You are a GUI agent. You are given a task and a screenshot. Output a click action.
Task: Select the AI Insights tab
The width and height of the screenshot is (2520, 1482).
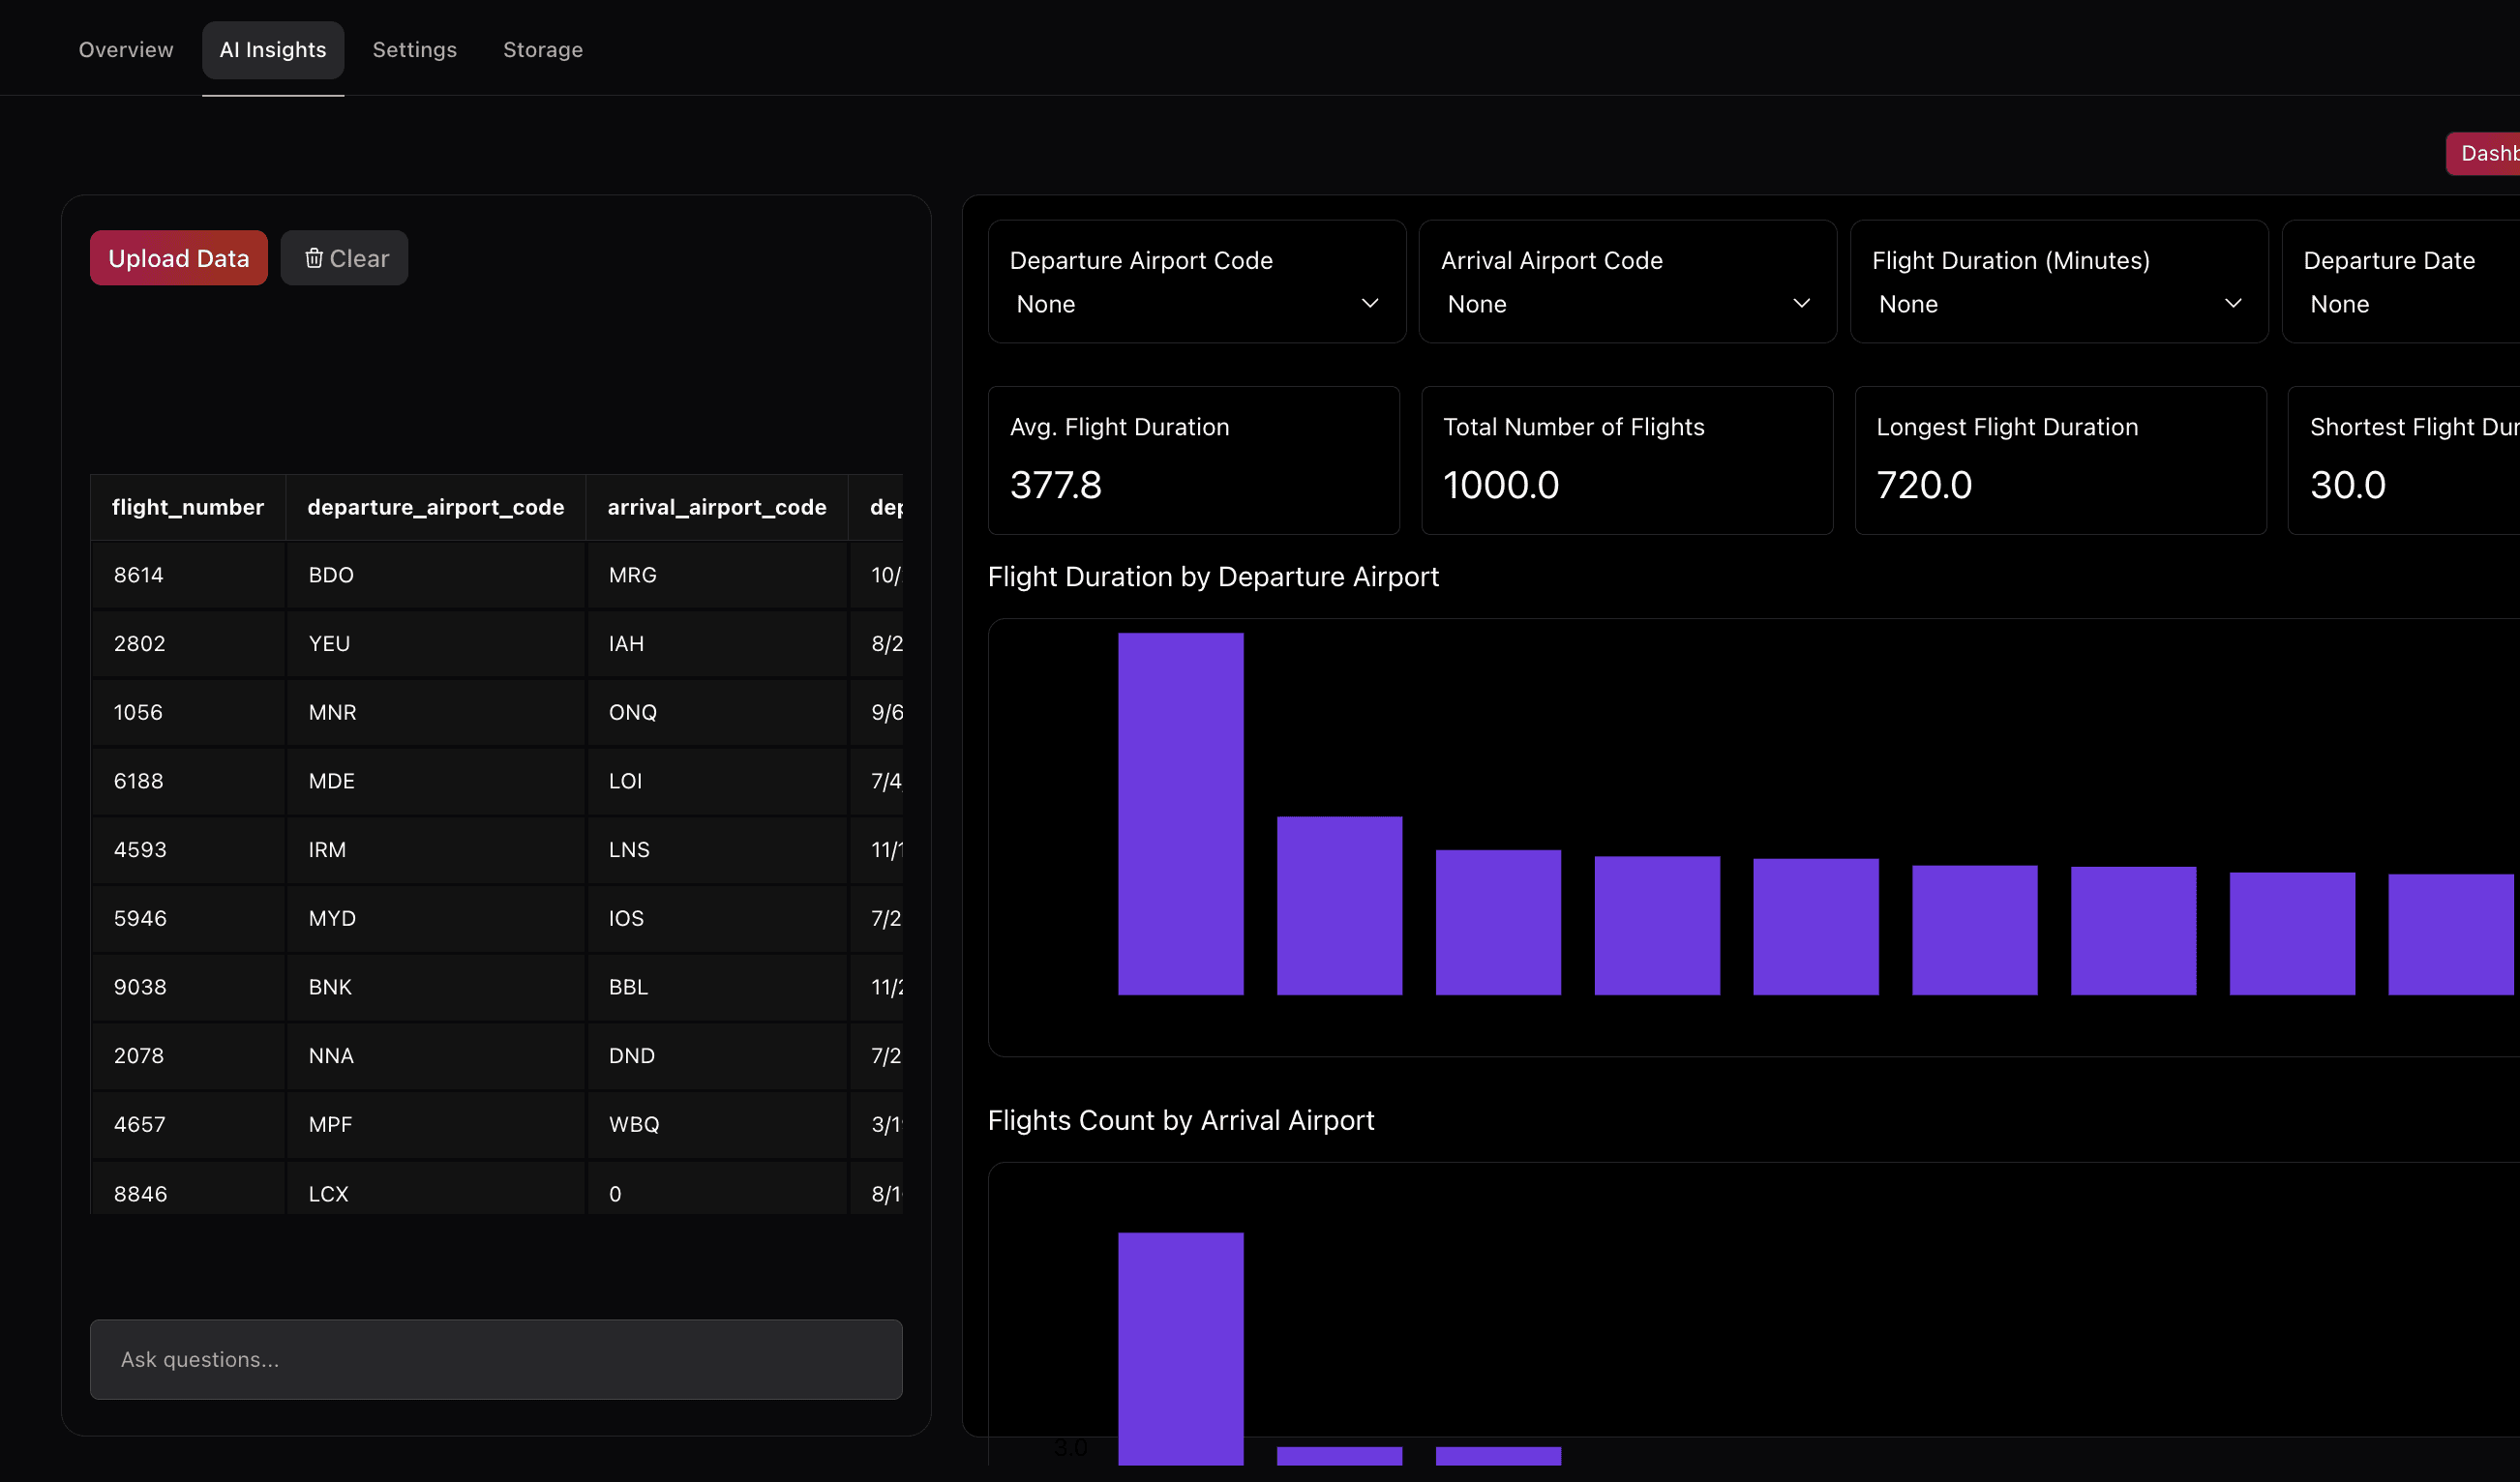coord(273,50)
